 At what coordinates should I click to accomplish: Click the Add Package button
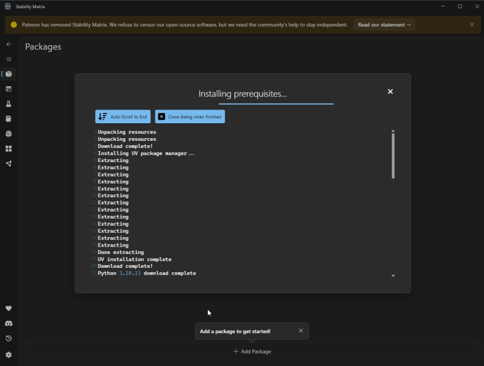point(252,351)
